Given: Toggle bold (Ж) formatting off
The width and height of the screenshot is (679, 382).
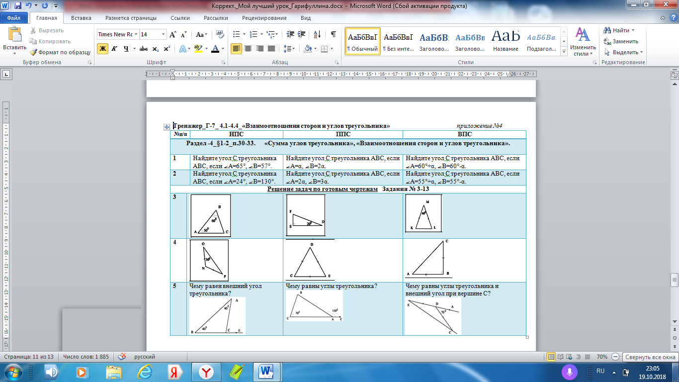Looking at the screenshot, I should [102, 49].
